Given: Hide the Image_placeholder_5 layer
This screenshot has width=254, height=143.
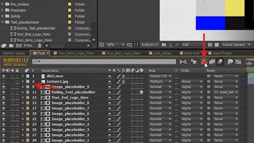Looking at the screenshot, I should [4, 119].
